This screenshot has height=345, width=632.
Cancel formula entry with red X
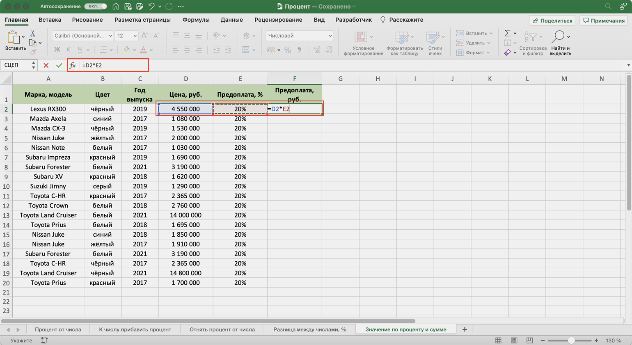tap(46, 65)
